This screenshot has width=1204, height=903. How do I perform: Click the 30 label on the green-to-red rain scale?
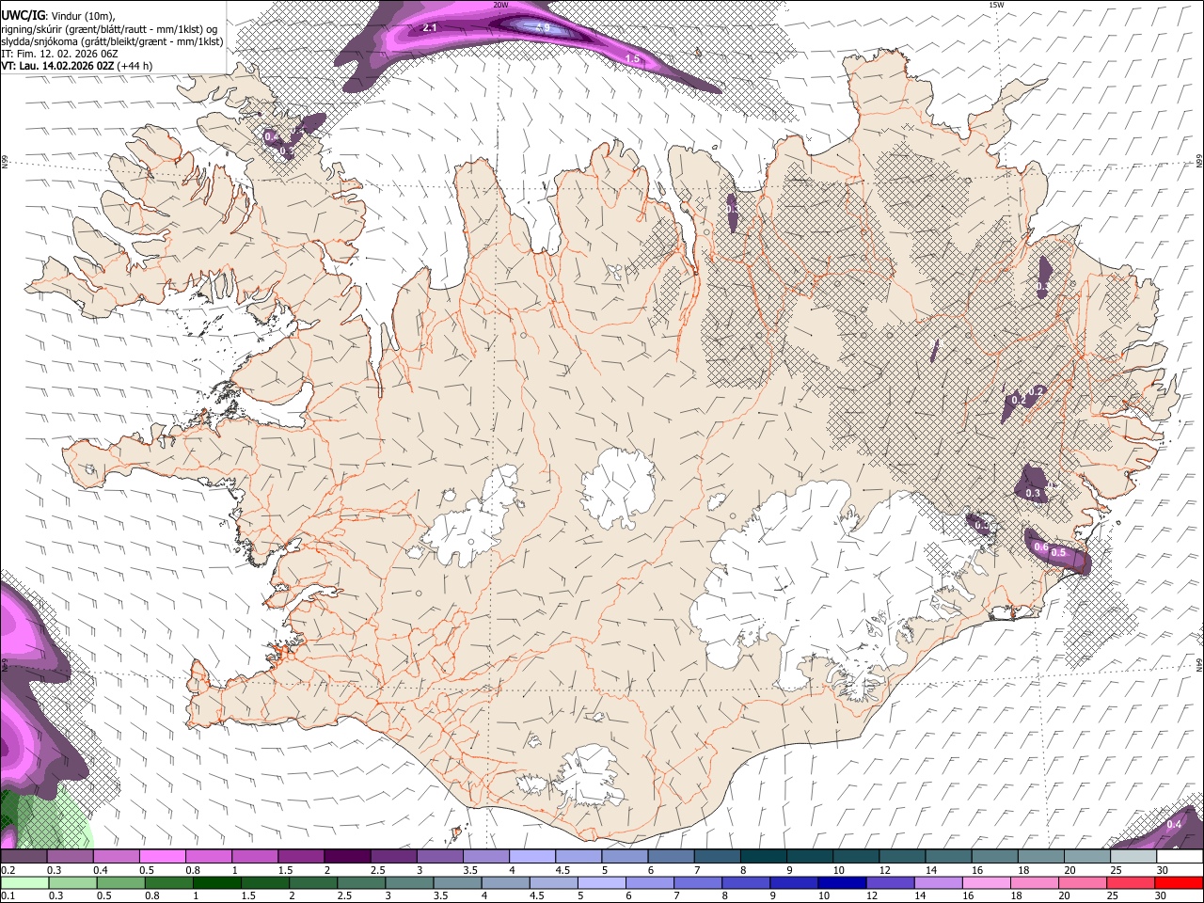coord(1163,896)
